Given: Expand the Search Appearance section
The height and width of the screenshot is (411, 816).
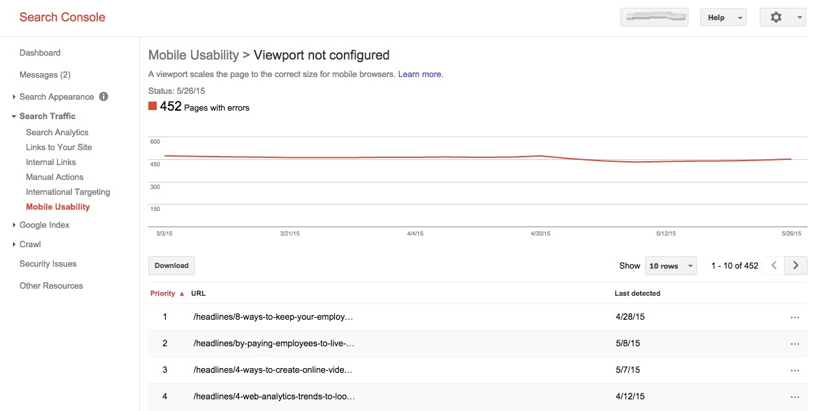Looking at the screenshot, I should (x=14, y=97).
